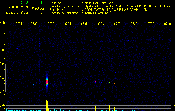Image resolution: width=175 pixels, height=111 pixels.
Task: Click the HROFFT title text
Action: coord(28,2)
